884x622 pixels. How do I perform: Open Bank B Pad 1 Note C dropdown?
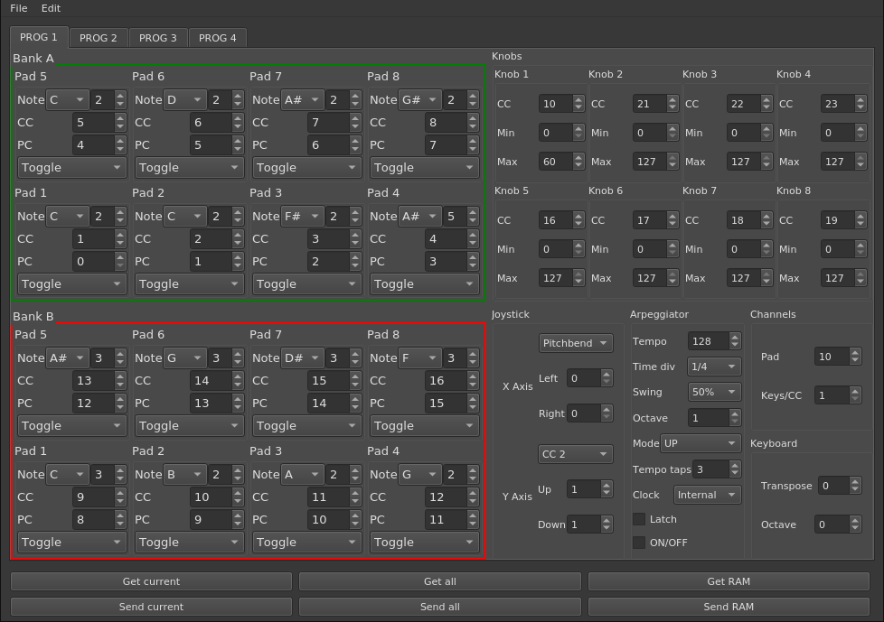tap(67, 475)
